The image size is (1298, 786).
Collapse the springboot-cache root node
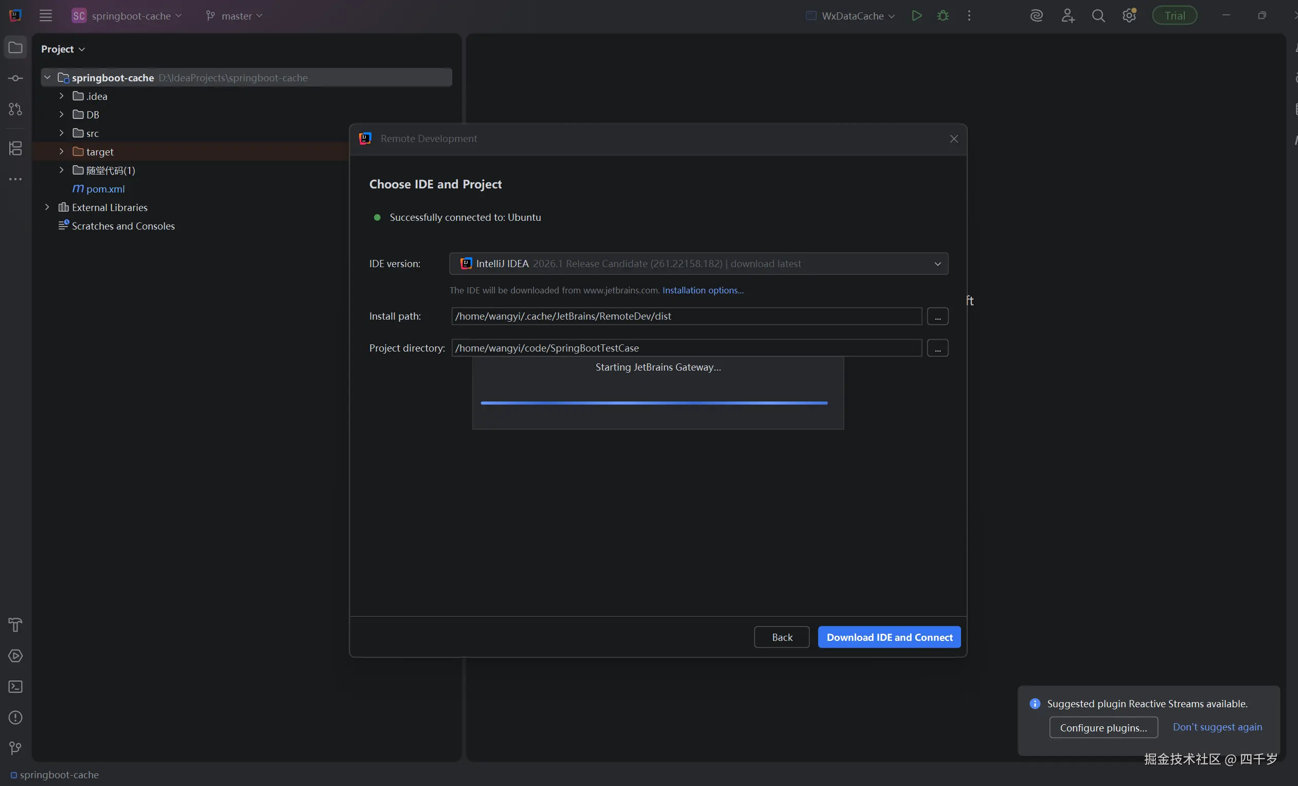click(x=47, y=78)
